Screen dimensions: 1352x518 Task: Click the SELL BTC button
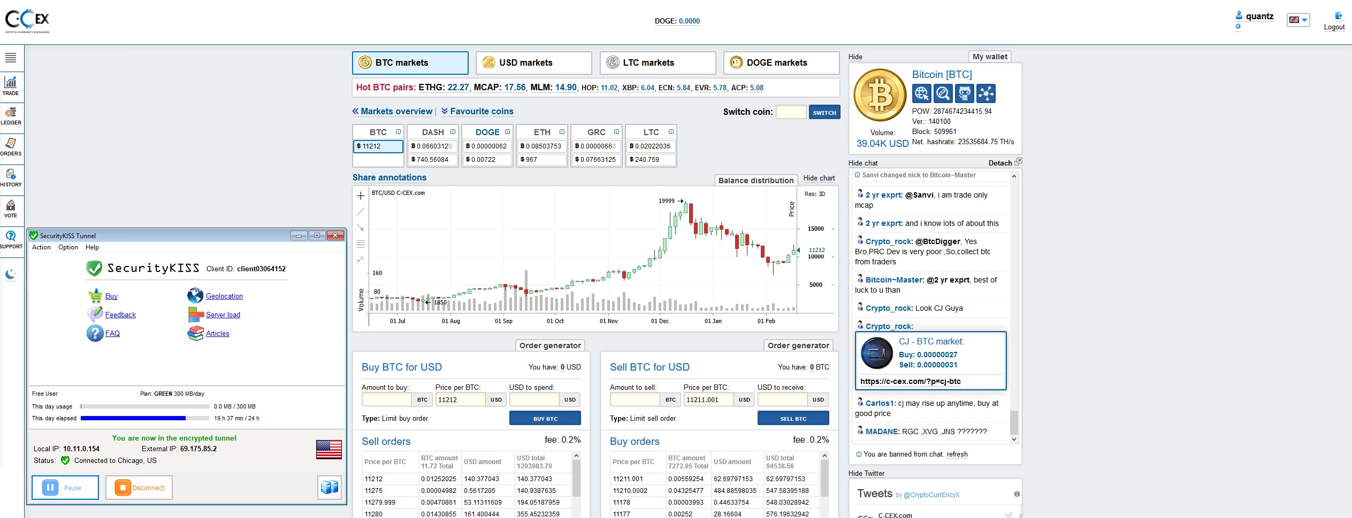[793, 418]
